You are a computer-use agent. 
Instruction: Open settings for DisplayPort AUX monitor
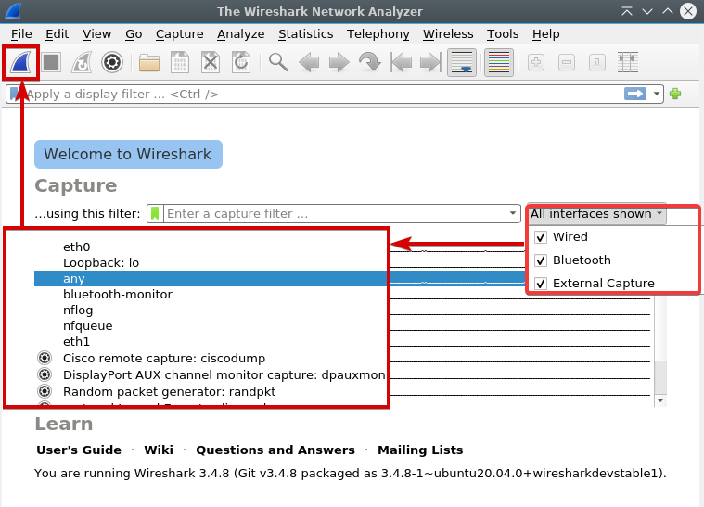pyautogui.click(x=45, y=374)
